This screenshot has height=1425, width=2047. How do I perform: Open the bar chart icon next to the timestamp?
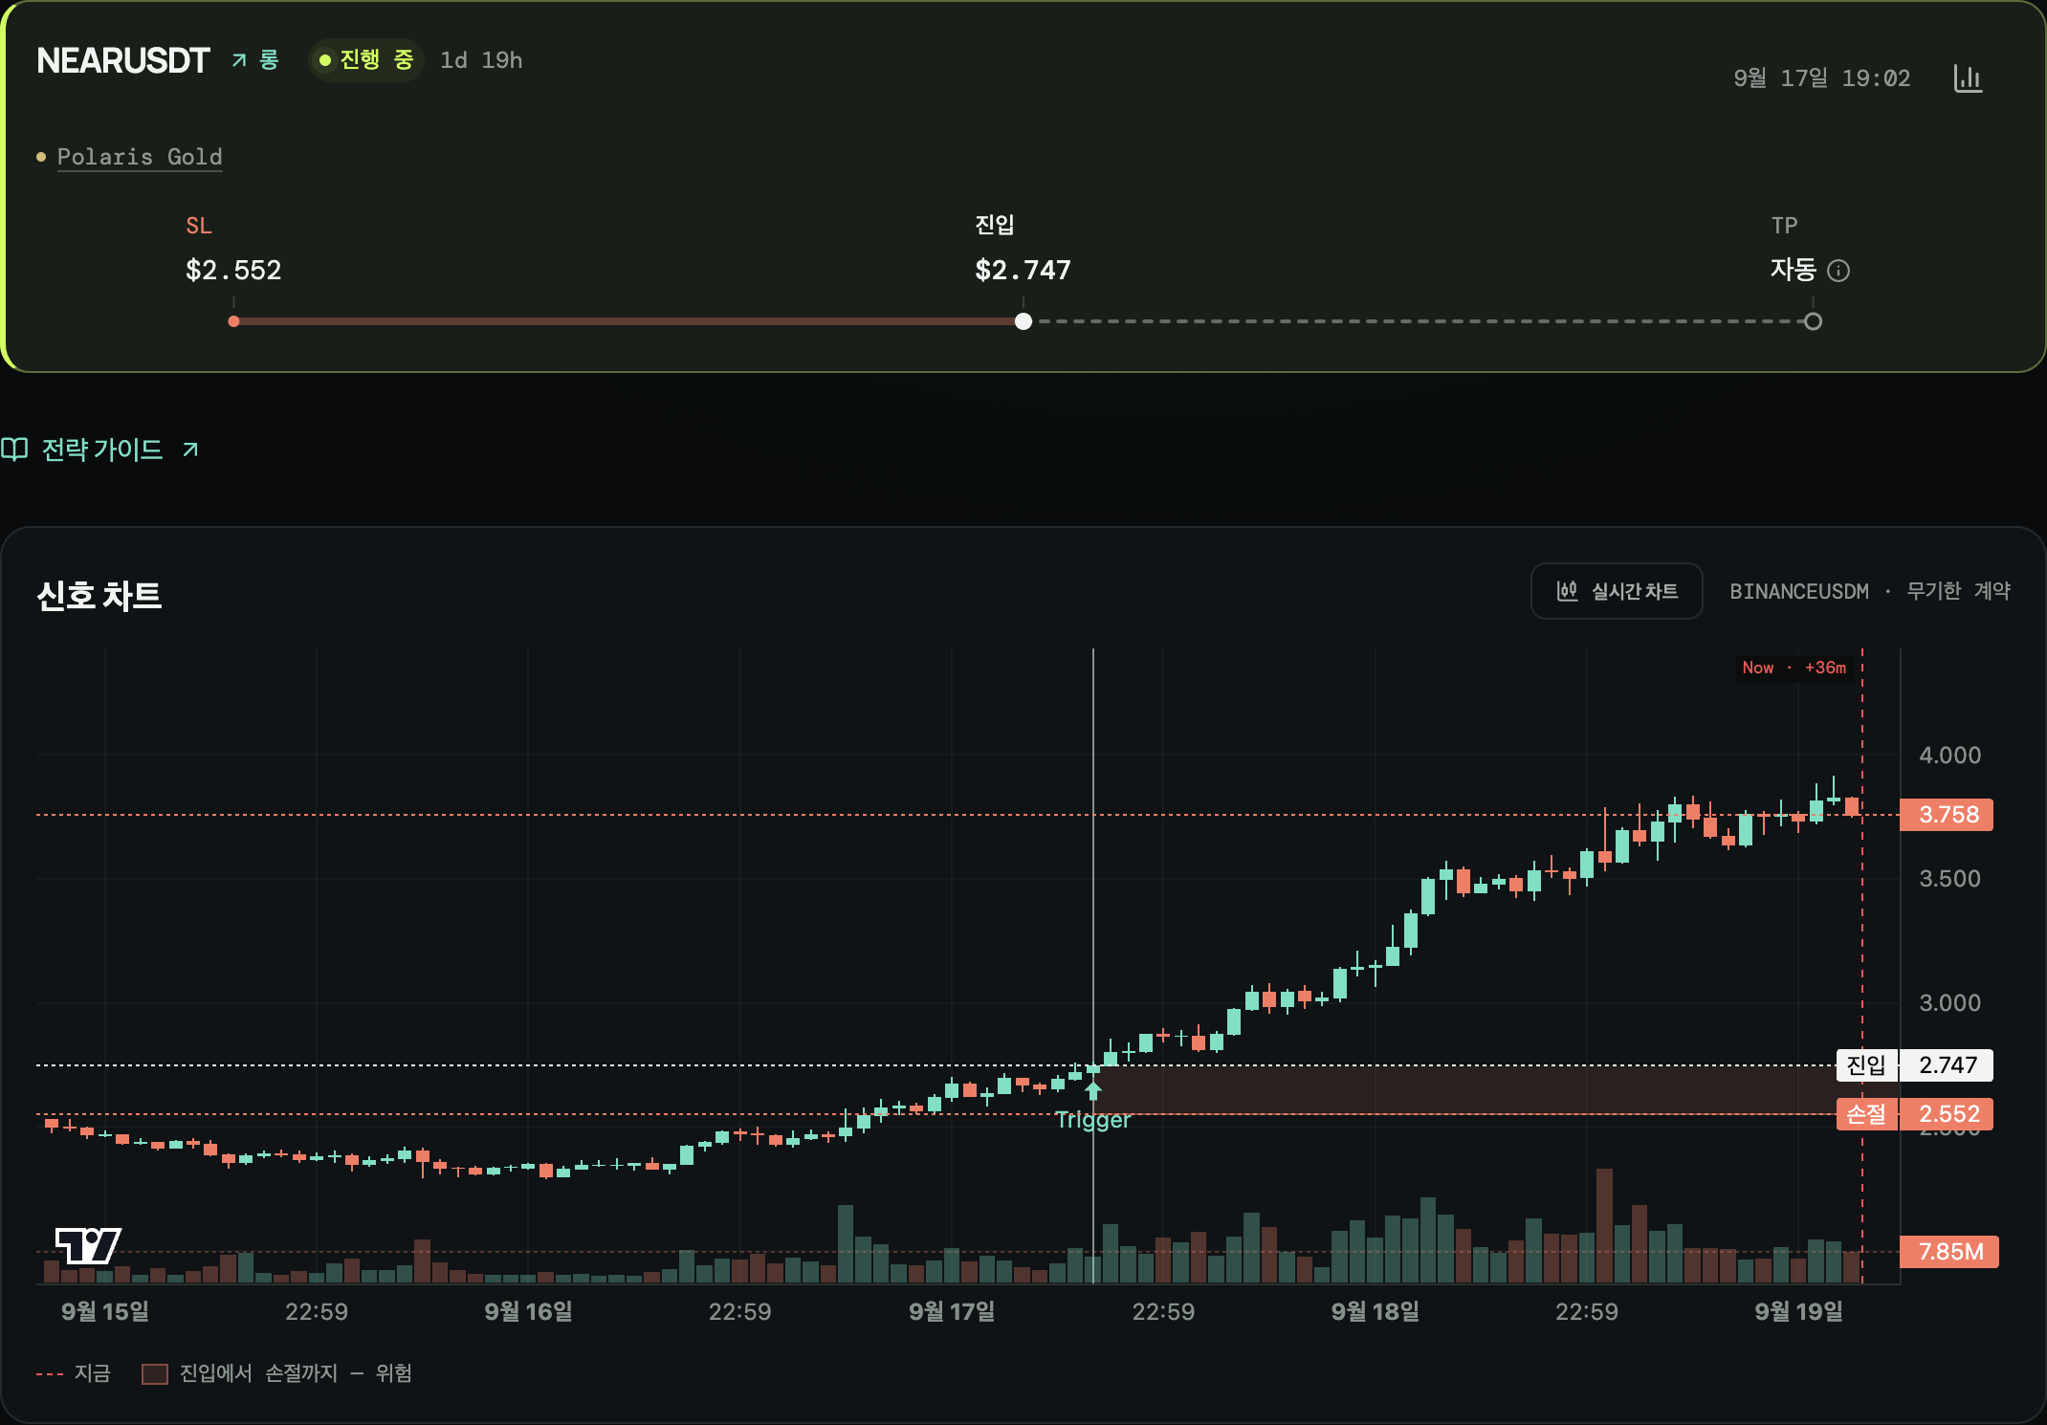(x=1968, y=78)
